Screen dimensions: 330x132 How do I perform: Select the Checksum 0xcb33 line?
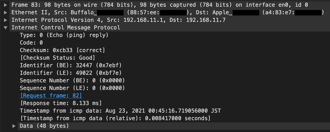(x=62, y=50)
